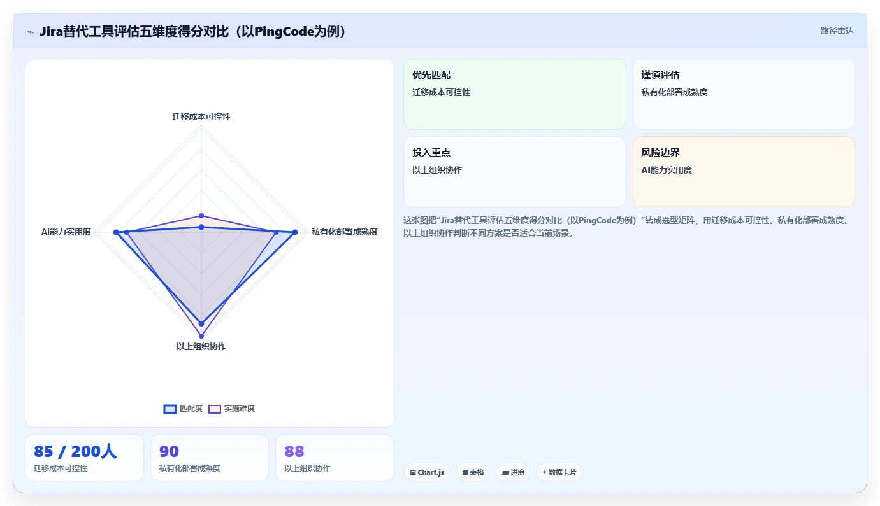This screenshot has height=506, width=880.
Task: Click 迁移成本可控性 text in 优先匹配 card
Action: pyautogui.click(x=442, y=92)
